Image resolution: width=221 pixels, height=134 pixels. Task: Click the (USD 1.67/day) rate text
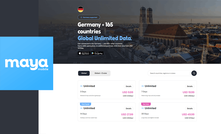tap(190, 118)
